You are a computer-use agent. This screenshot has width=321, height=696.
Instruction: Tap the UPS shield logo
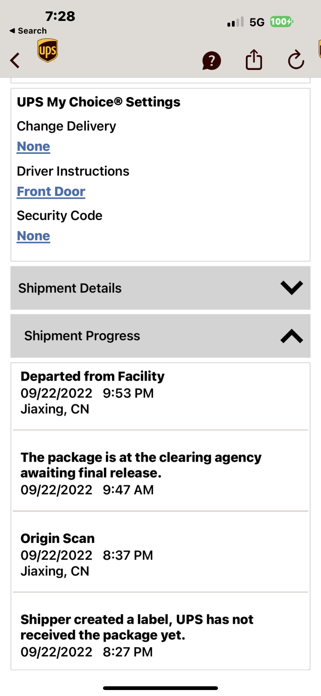tap(48, 51)
